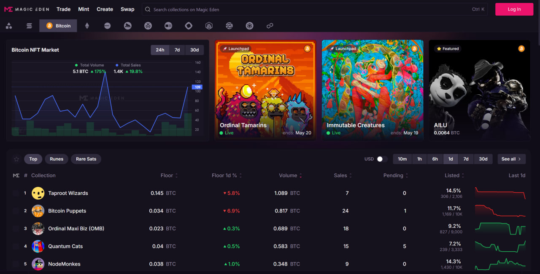
Task: Click the Bitcoin badge on AILU card
Action: (x=521, y=49)
